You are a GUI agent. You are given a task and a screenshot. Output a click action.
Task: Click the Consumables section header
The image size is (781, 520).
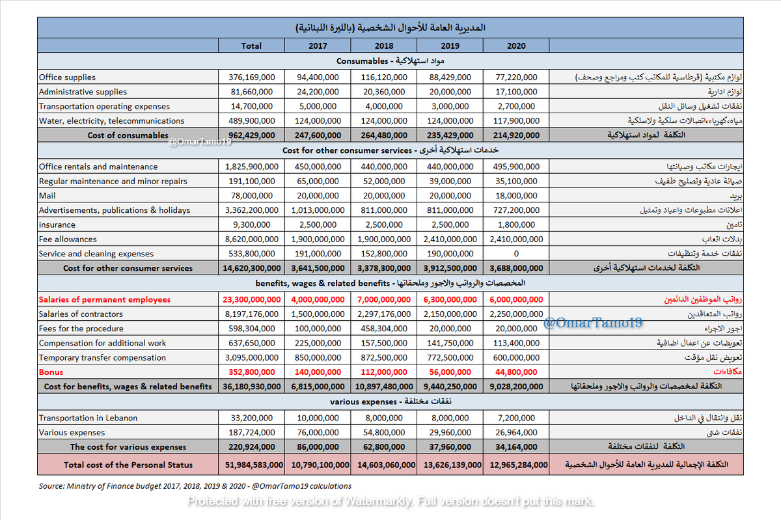click(x=390, y=61)
